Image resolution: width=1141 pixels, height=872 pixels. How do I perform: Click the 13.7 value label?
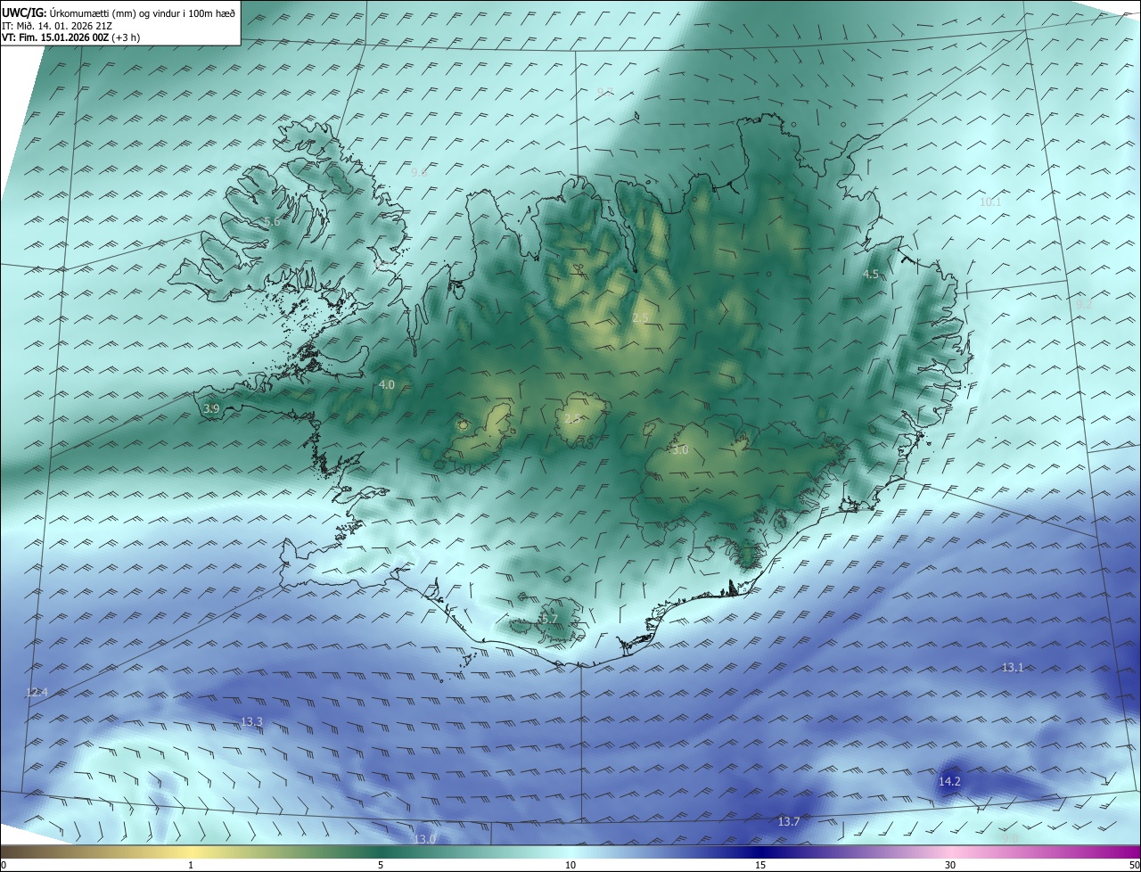click(x=788, y=821)
